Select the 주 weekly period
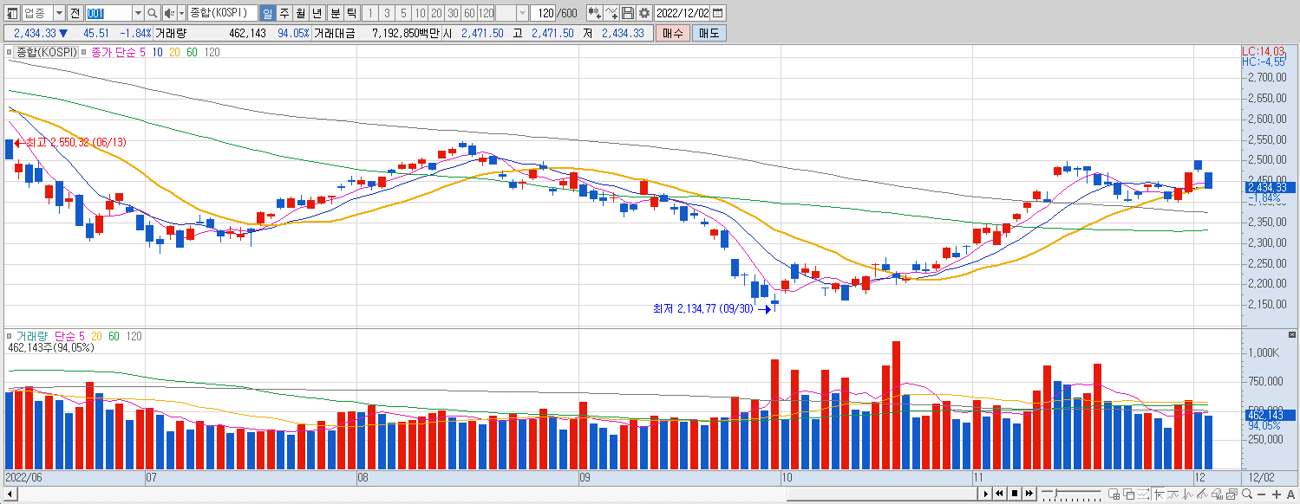Screen dimensions: 1300x504 coord(283,13)
